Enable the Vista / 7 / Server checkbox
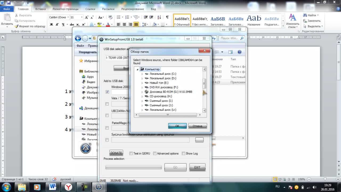Screen dimensions: 341x192 (107, 104)
